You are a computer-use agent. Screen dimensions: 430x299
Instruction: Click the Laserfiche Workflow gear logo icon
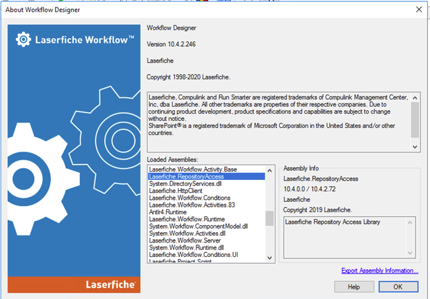click(23, 39)
